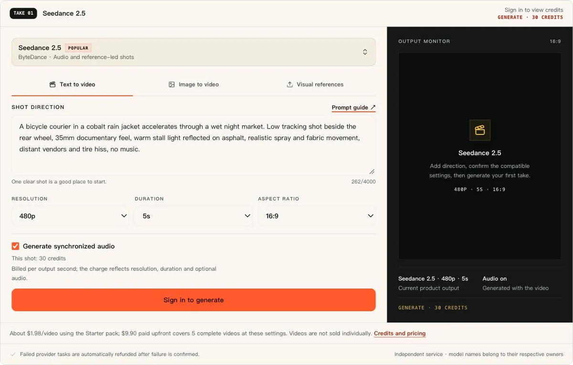
Task: Click the TAKE 01 badge
Action: click(23, 13)
